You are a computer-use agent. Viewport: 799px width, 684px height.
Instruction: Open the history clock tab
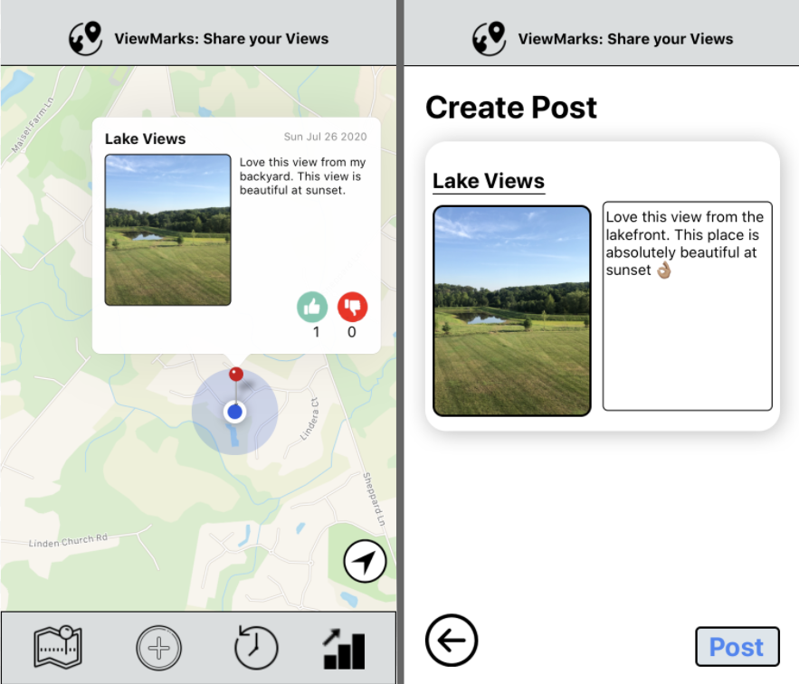point(256,647)
